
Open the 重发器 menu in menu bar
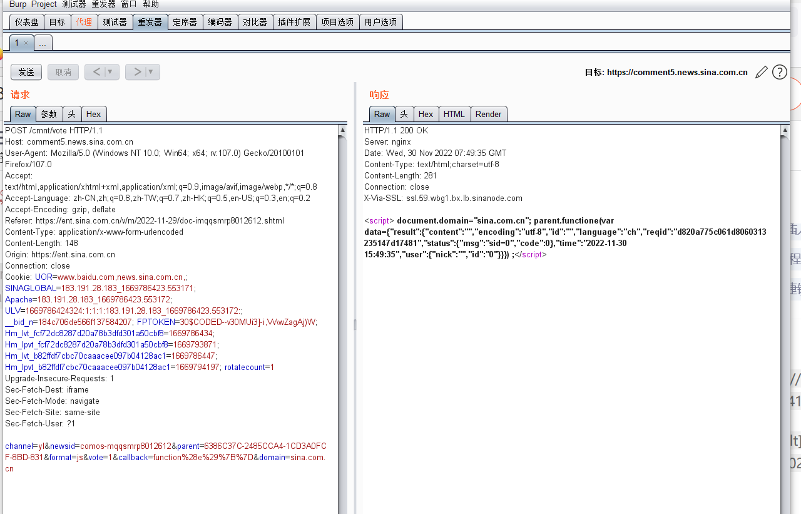click(103, 4)
